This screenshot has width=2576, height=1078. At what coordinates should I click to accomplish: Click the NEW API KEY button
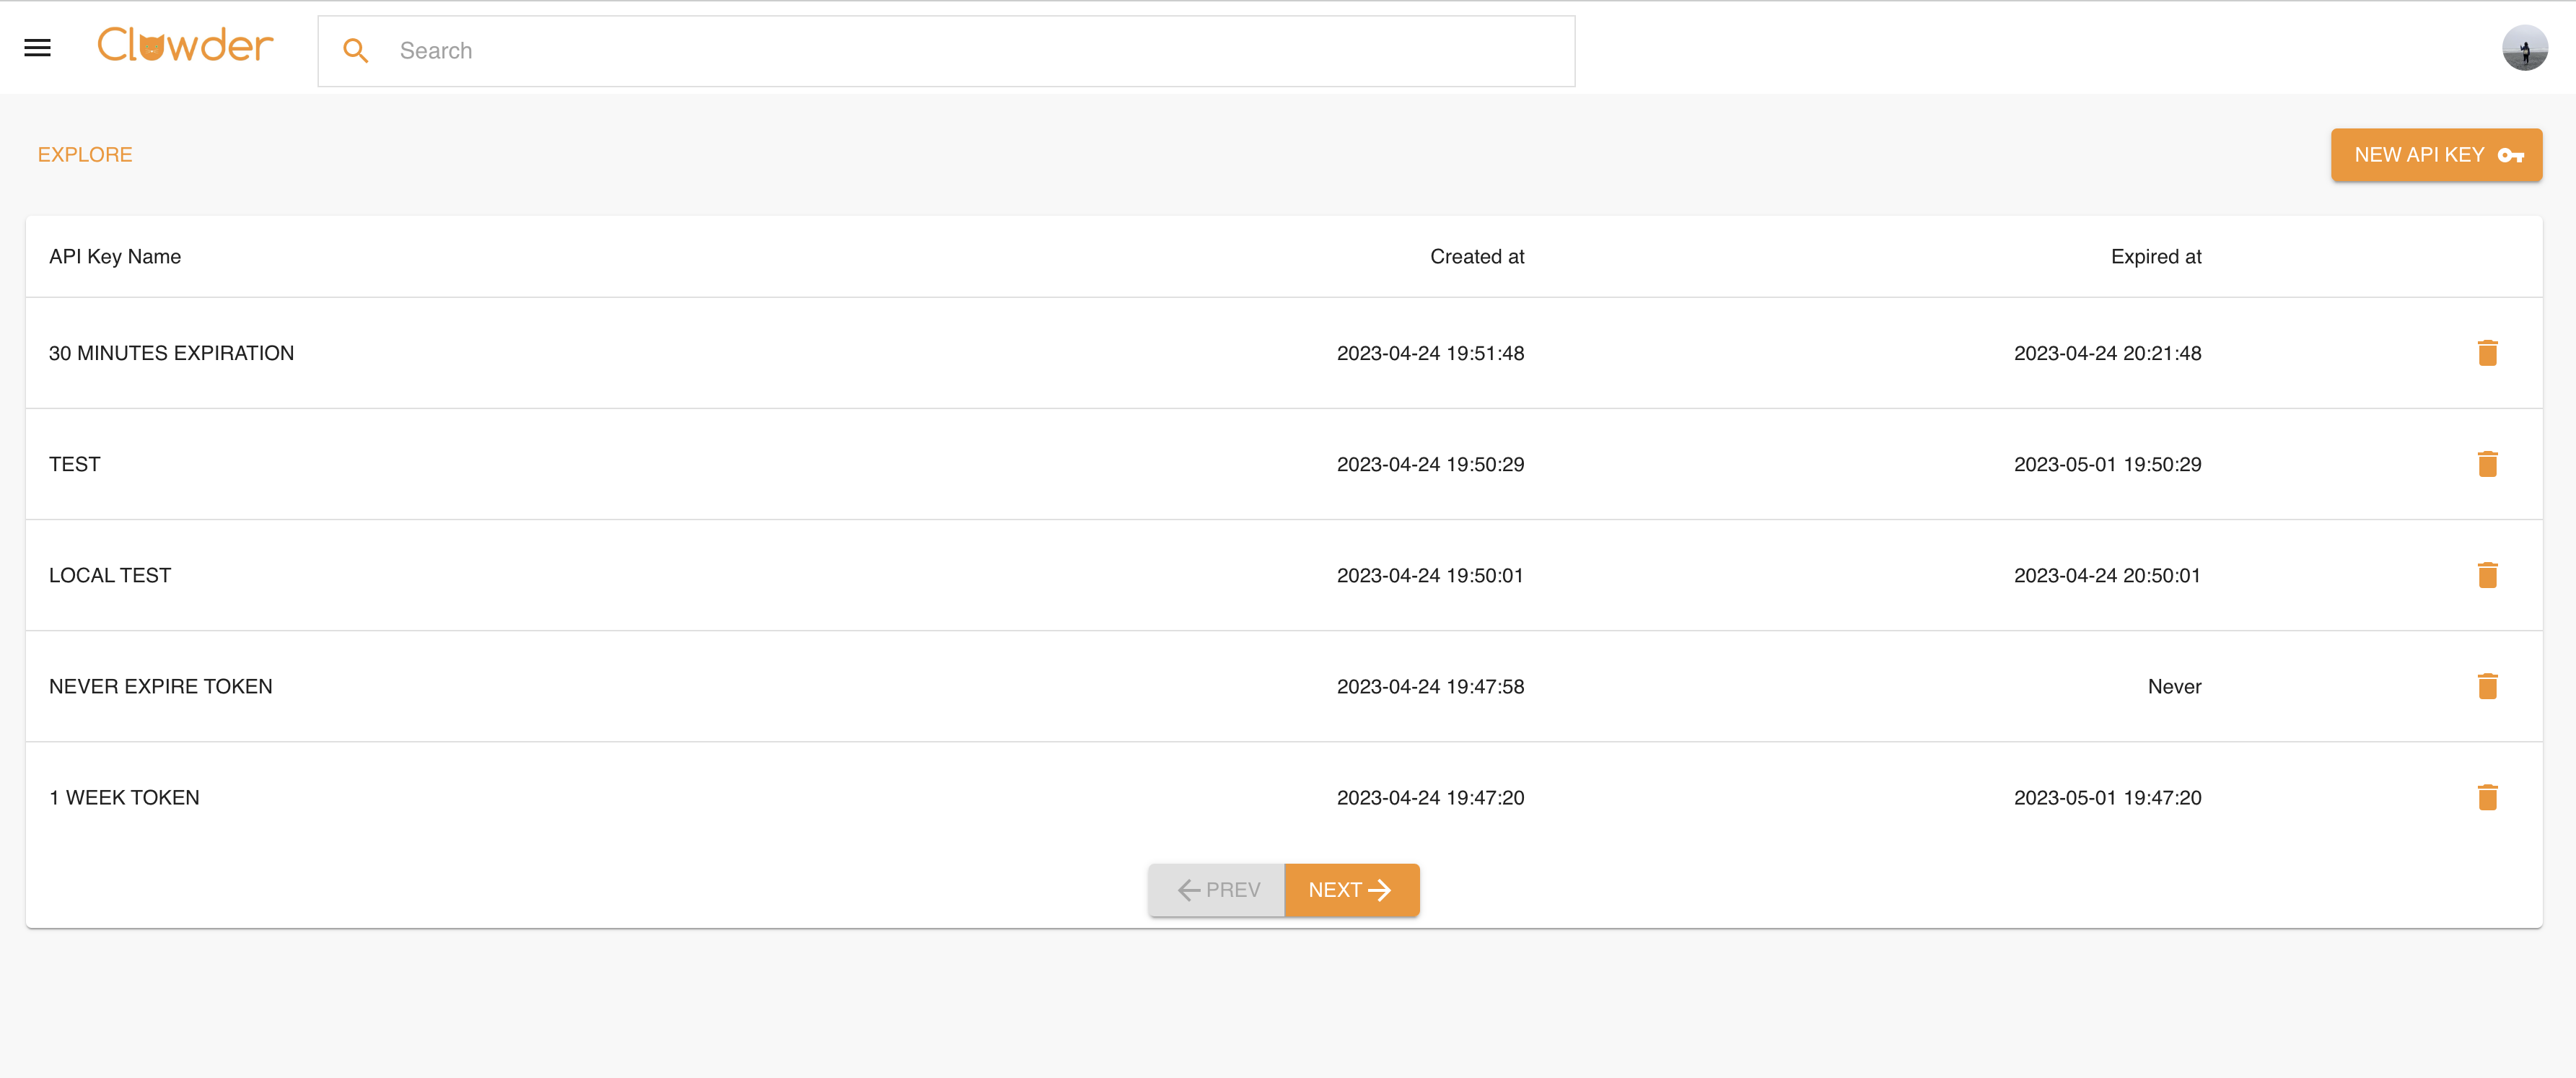pyautogui.click(x=2435, y=155)
